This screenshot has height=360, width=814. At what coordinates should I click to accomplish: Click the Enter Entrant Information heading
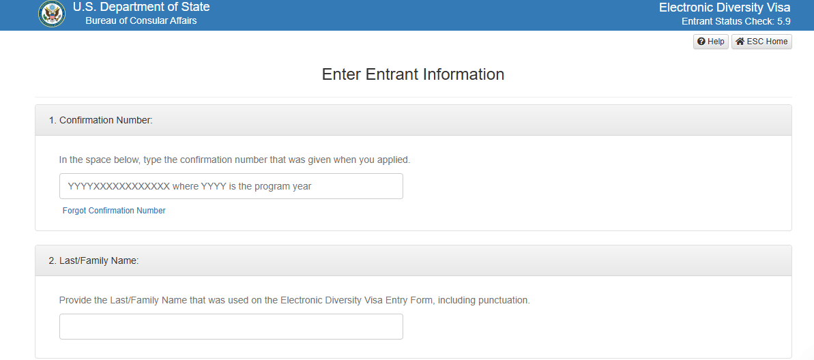click(x=413, y=74)
